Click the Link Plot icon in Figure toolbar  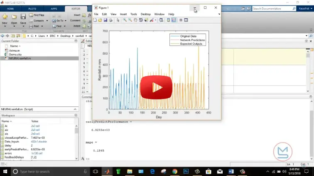pyautogui.click(x=159, y=20)
